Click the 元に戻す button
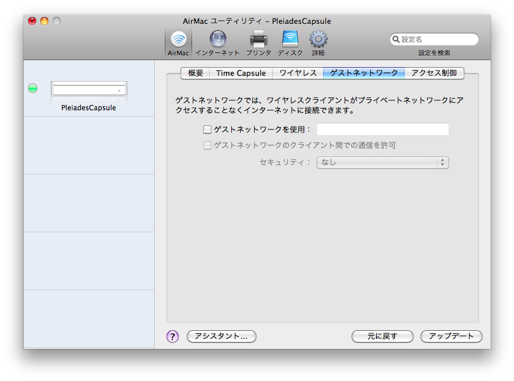Screen dimensions: 514x381 [x=382, y=336]
